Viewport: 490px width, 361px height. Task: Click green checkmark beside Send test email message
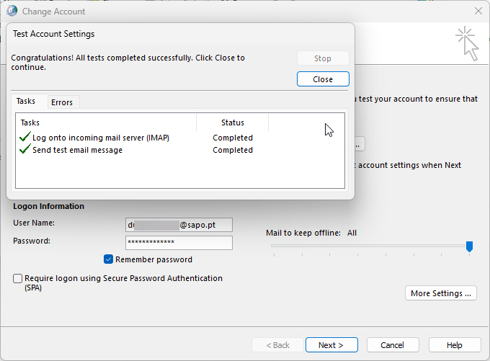coord(25,150)
